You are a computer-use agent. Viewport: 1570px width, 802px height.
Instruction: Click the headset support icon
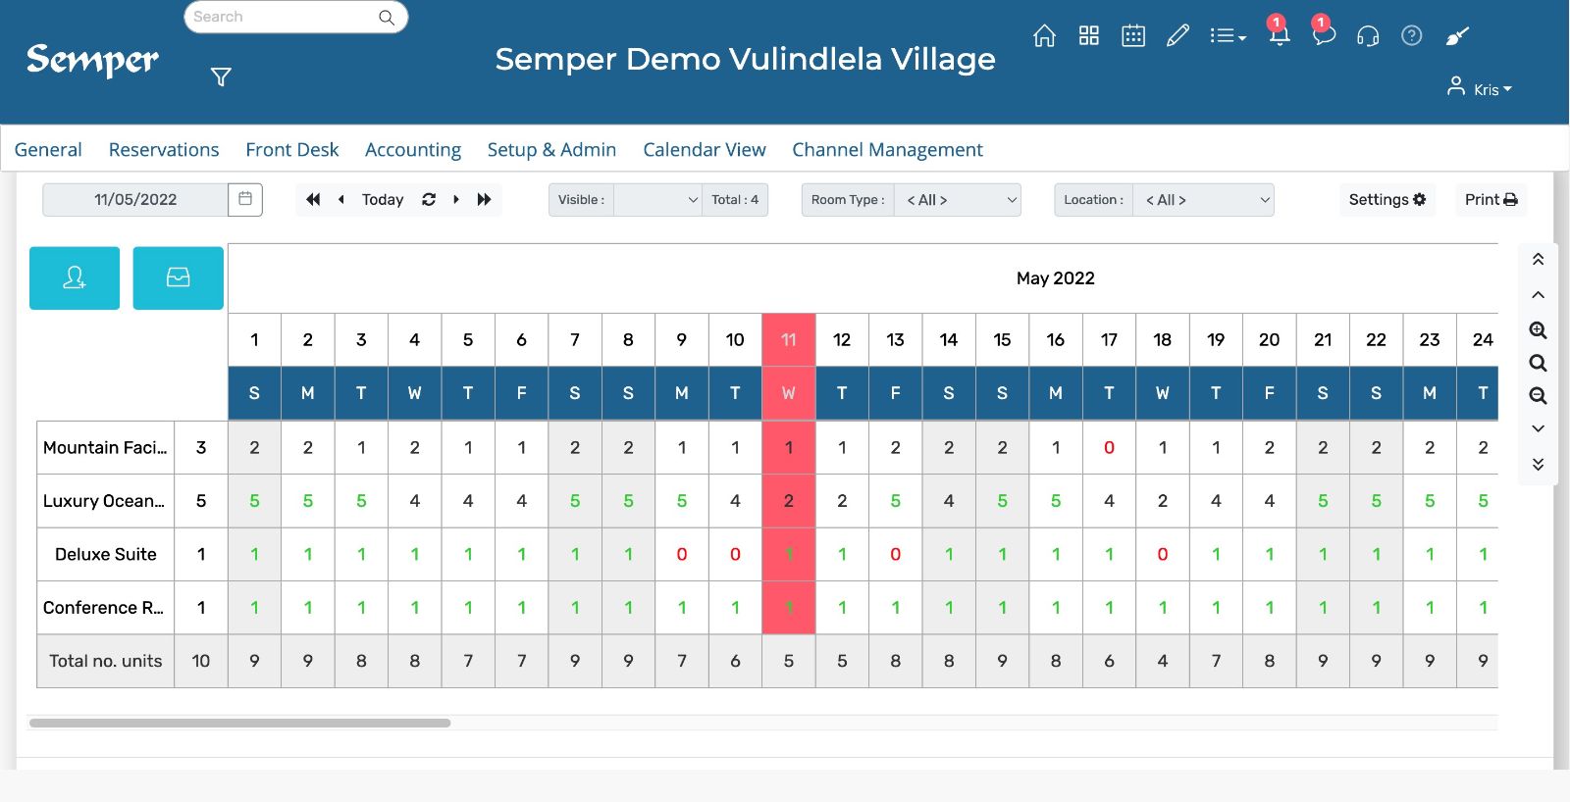coord(1368,36)
